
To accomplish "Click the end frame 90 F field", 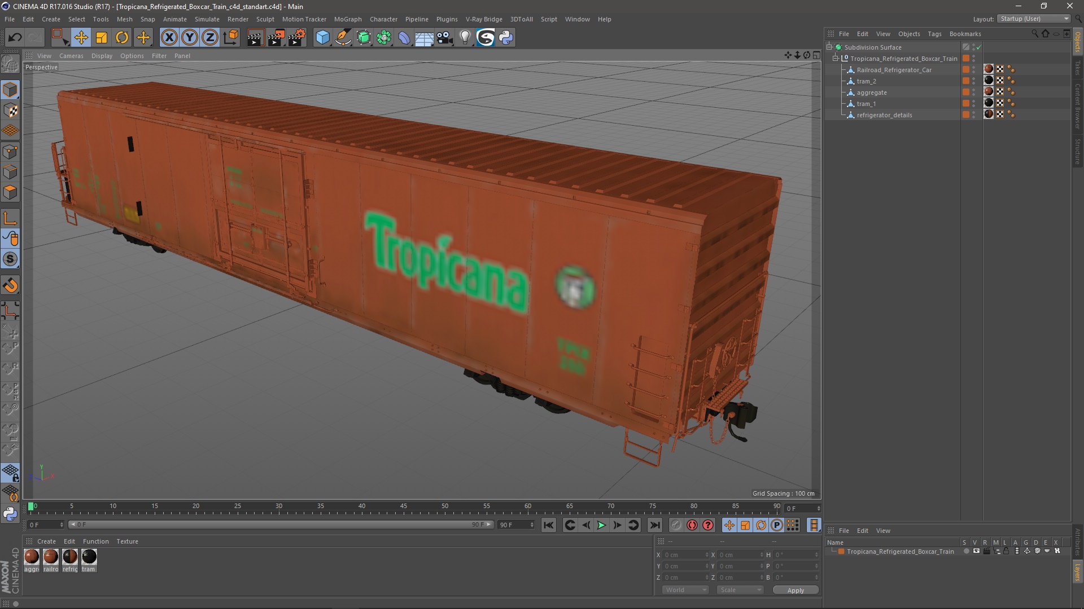I will [x=515, y=525].
